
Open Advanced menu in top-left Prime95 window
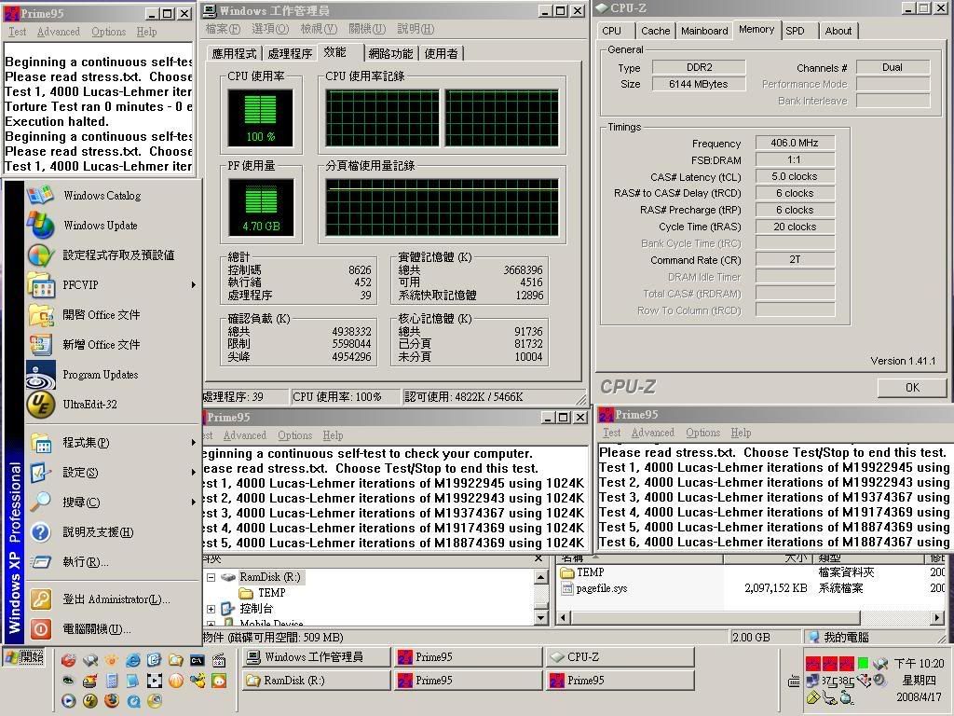tap(59, 32)
